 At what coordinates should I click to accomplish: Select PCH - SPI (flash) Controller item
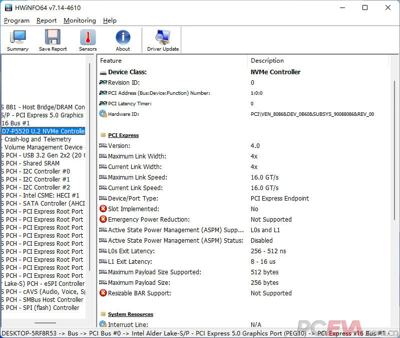[x=41, y=307]
